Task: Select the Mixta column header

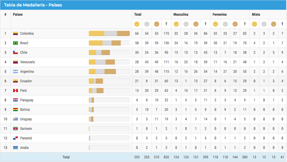Action: [x=256, y=14]
